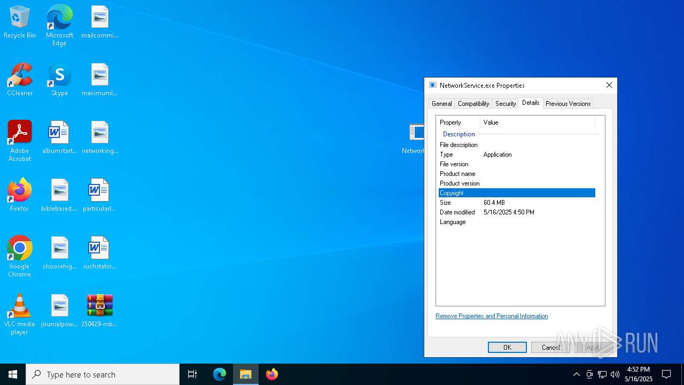
Task: Click the File Explorer taskbar icon
Action: (x=246, y=374)
